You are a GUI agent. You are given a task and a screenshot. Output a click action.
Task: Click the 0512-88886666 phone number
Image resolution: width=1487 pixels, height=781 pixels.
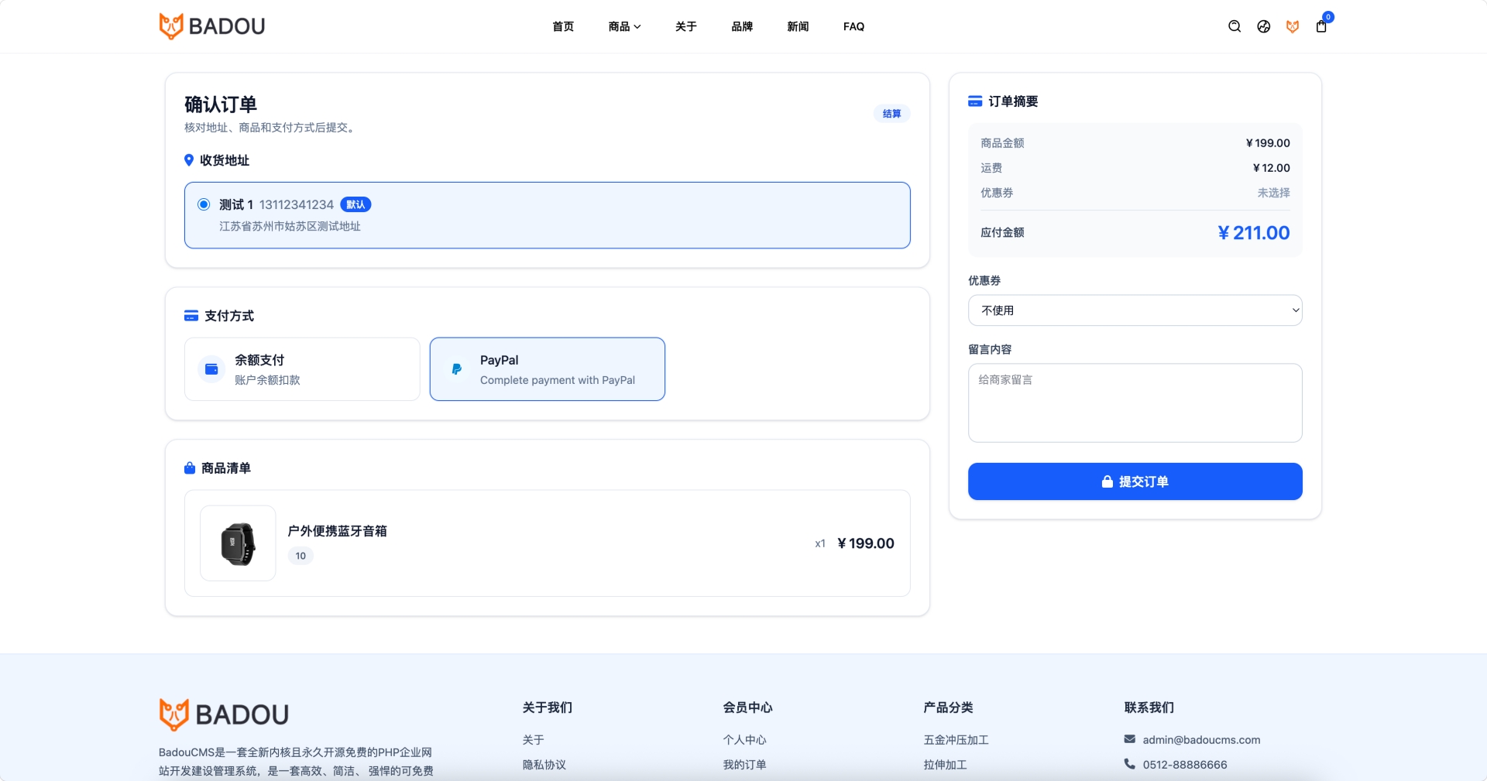[1185, 765]
